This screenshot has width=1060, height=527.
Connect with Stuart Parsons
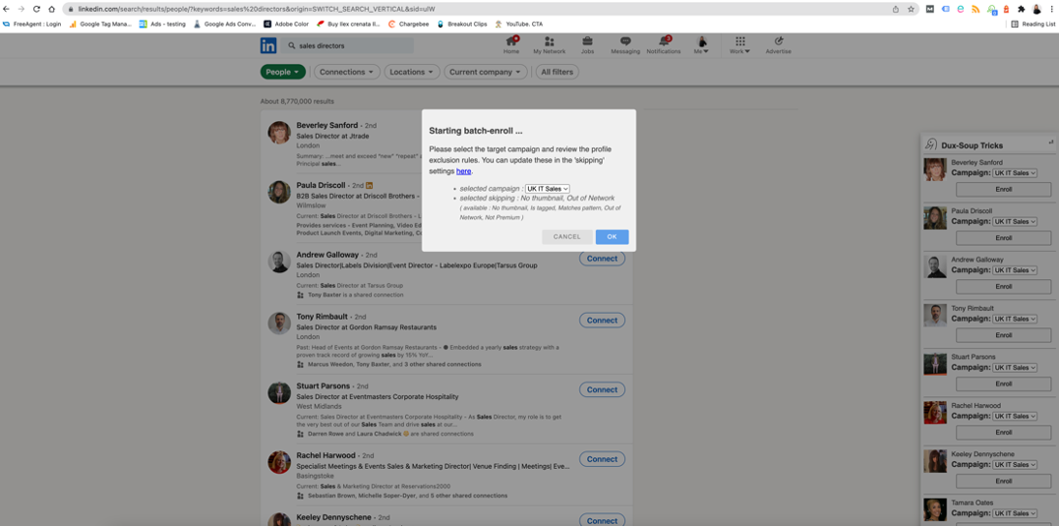point(602,390)
